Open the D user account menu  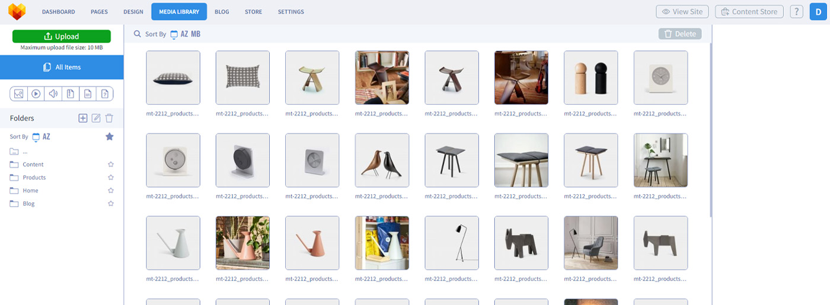(818, 12)
